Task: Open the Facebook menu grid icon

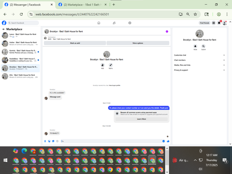Action: pos(213,23)
